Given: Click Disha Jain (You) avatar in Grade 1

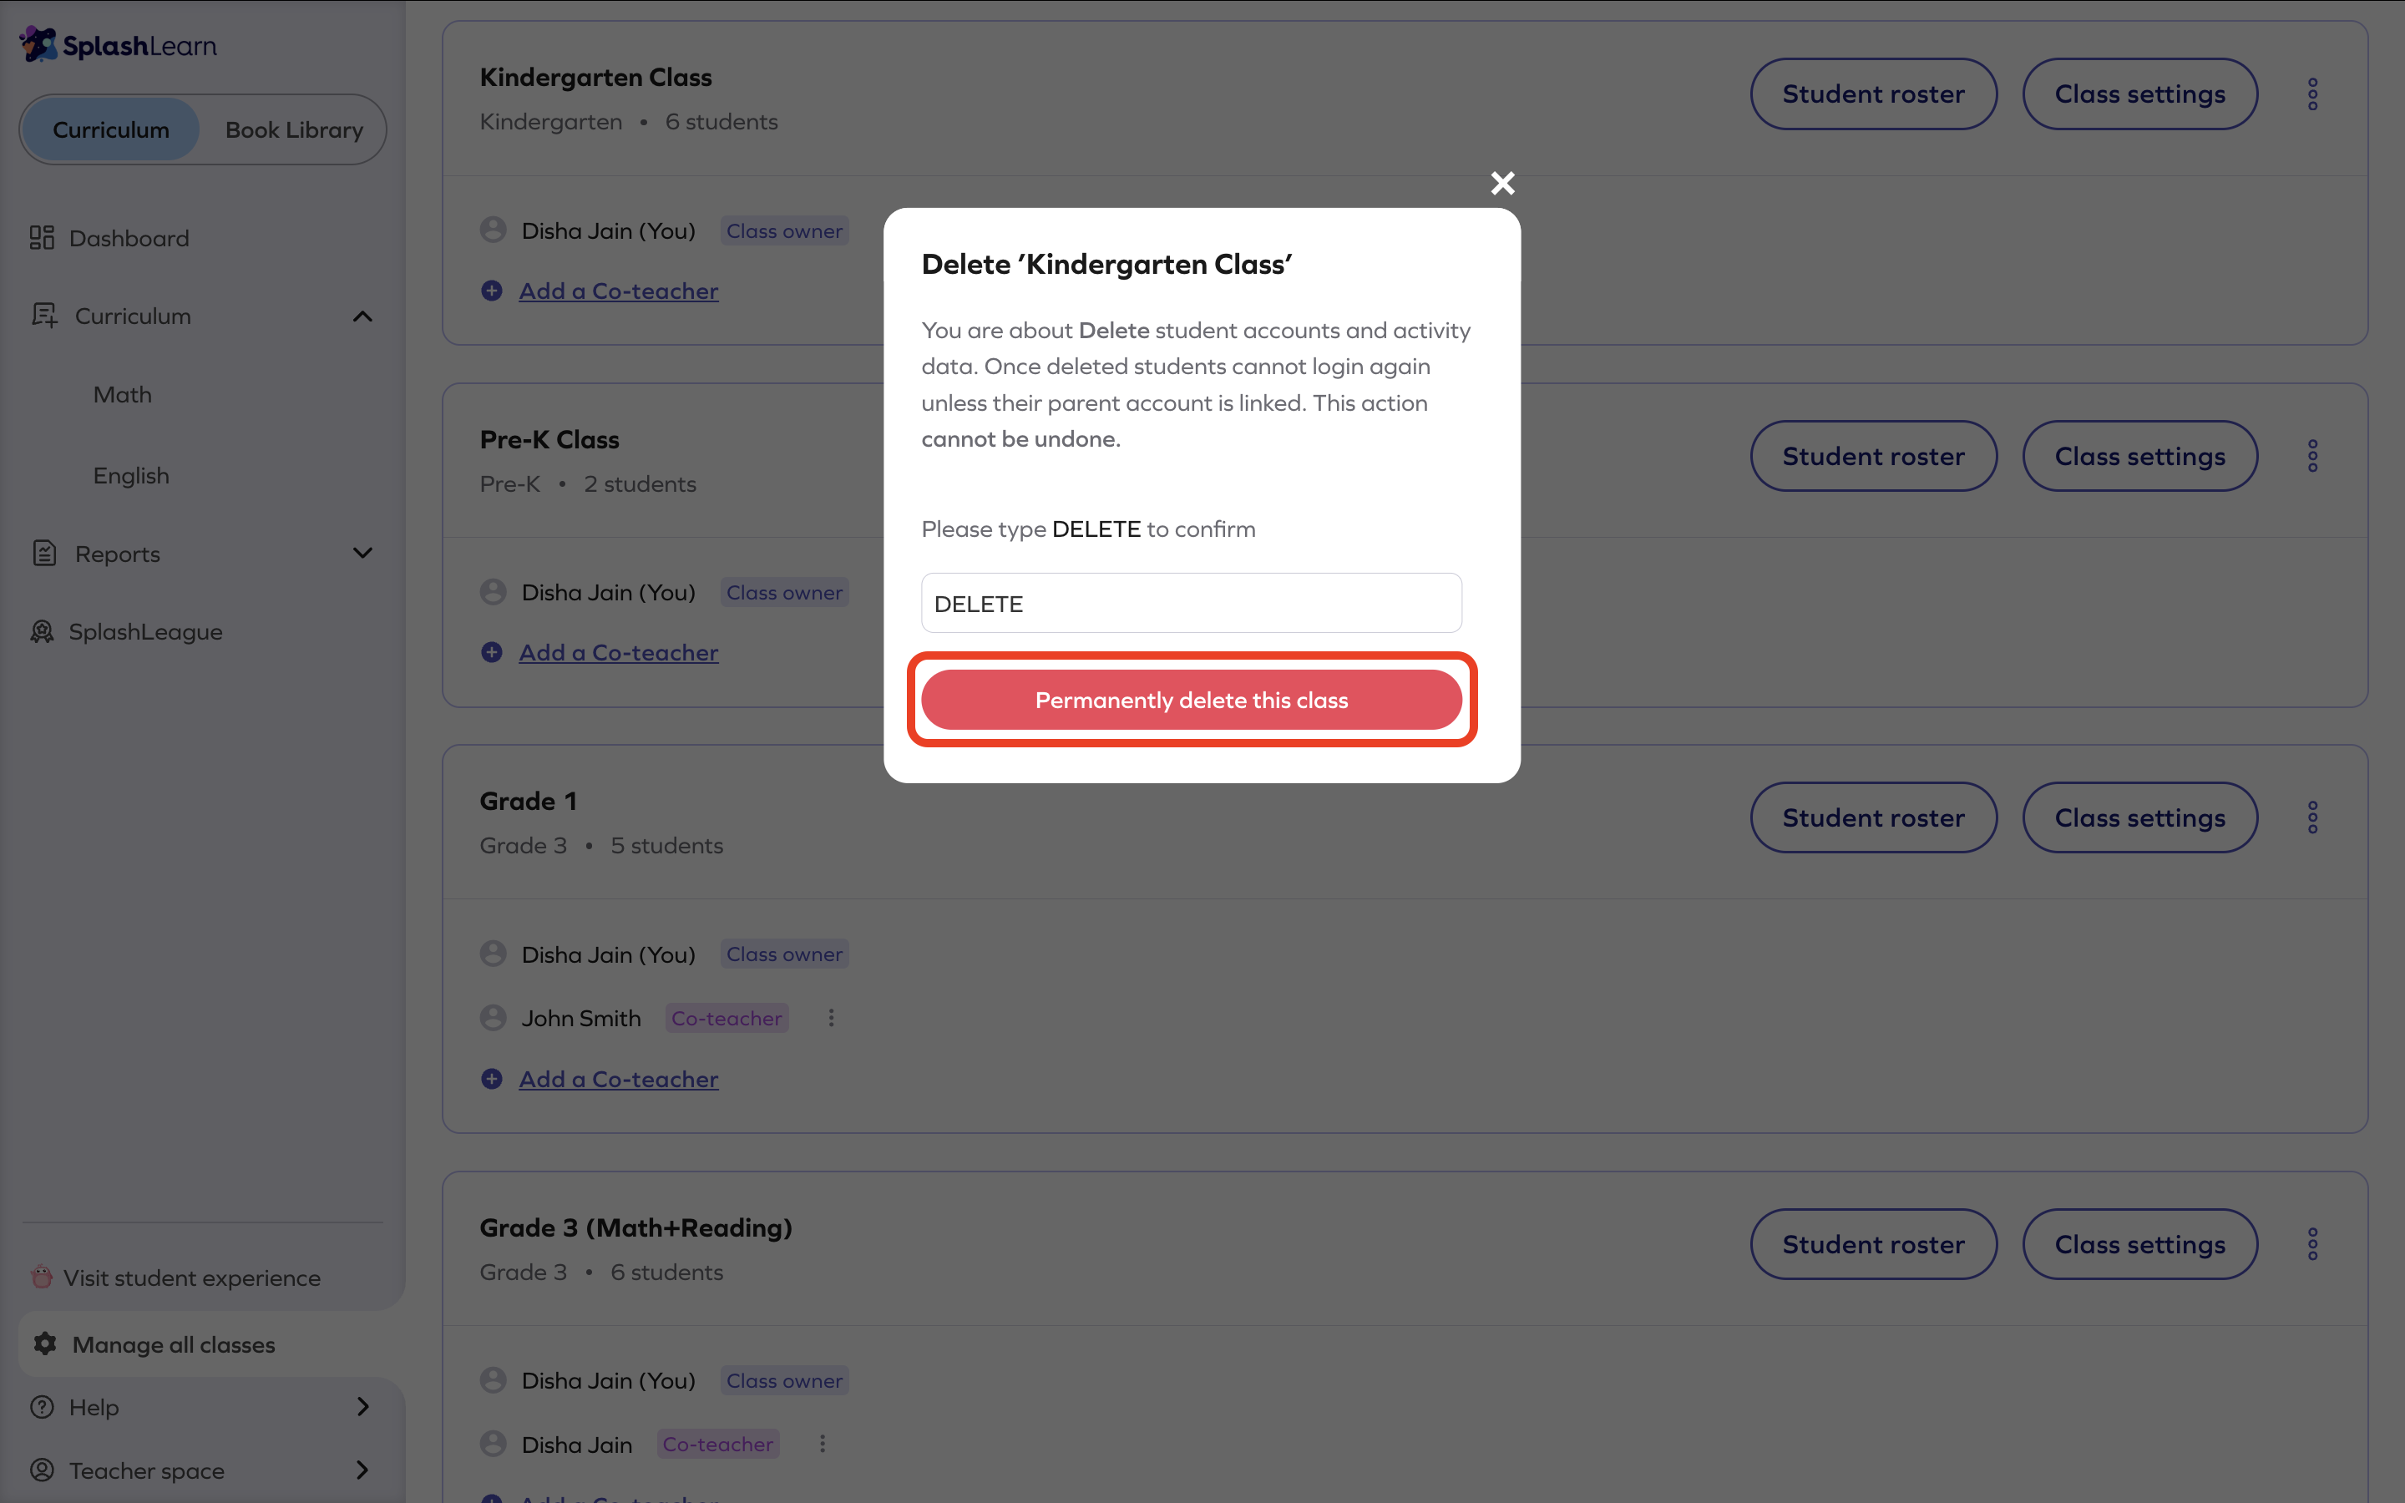Looking at the screenshot, I should 493,954.
